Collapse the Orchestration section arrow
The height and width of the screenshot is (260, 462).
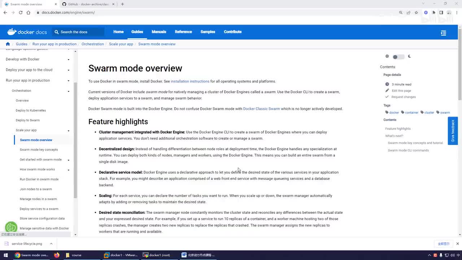(69, 91)
